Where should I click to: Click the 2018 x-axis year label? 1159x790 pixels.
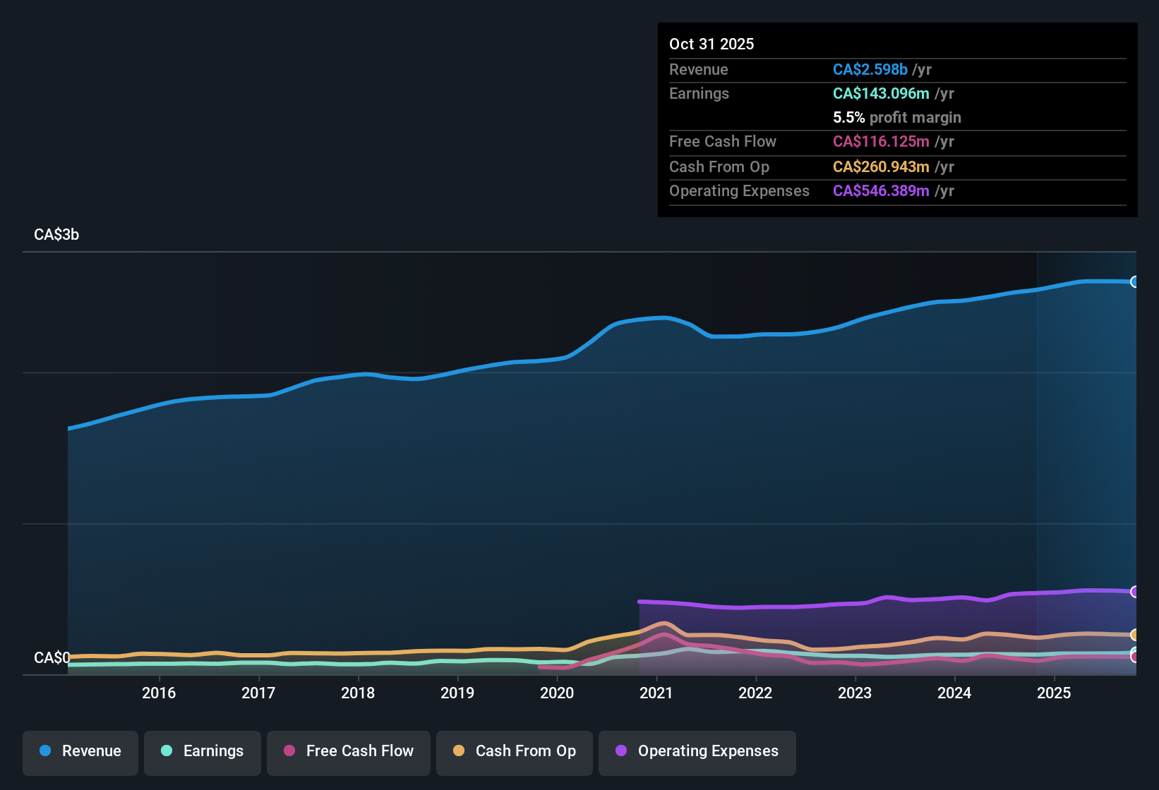click(358, 693)
